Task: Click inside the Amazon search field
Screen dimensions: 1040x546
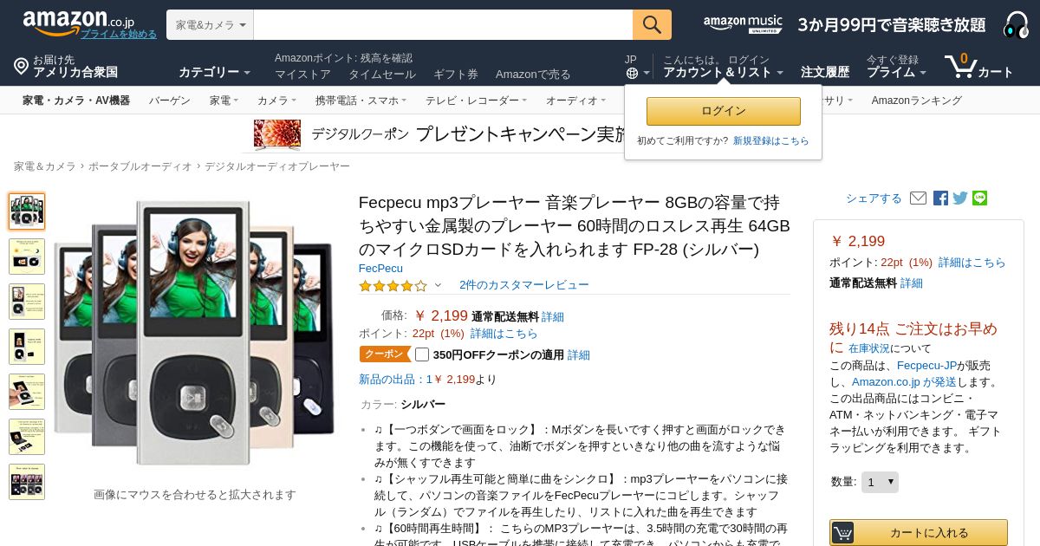Action: point(443,25)
